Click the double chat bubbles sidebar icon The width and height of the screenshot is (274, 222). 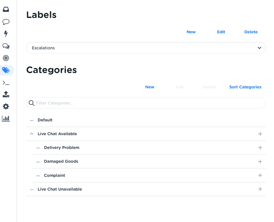[x=6, y=46]
